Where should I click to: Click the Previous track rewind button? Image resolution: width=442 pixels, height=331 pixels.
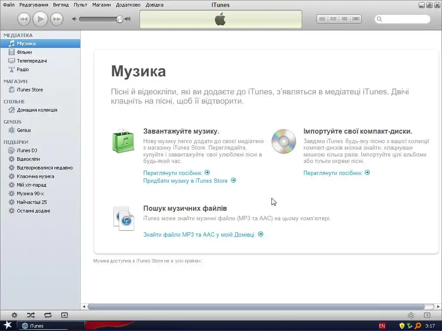click(x=24, y=19)
